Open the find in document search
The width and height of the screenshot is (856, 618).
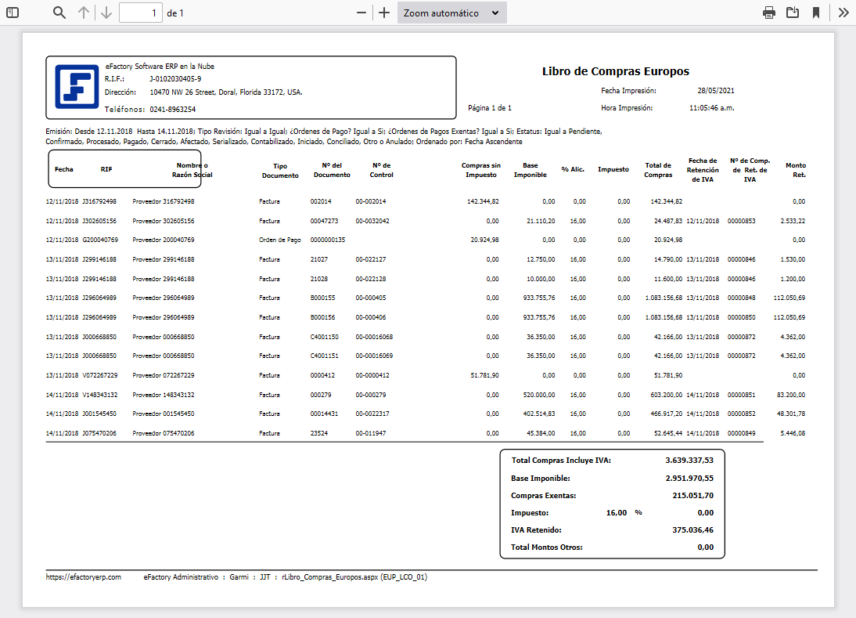(59, 13)
